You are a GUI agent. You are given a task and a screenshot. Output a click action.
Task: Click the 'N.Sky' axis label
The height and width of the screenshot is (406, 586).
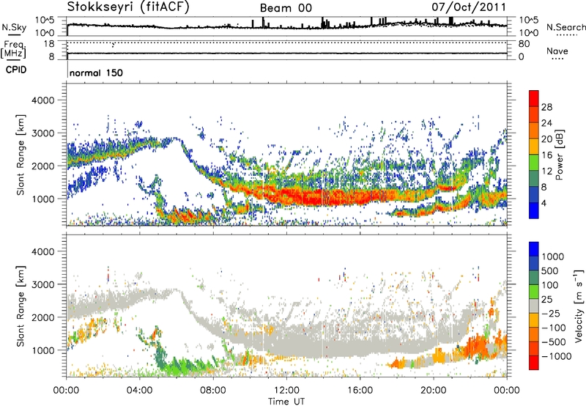click(x=14, y=27)
